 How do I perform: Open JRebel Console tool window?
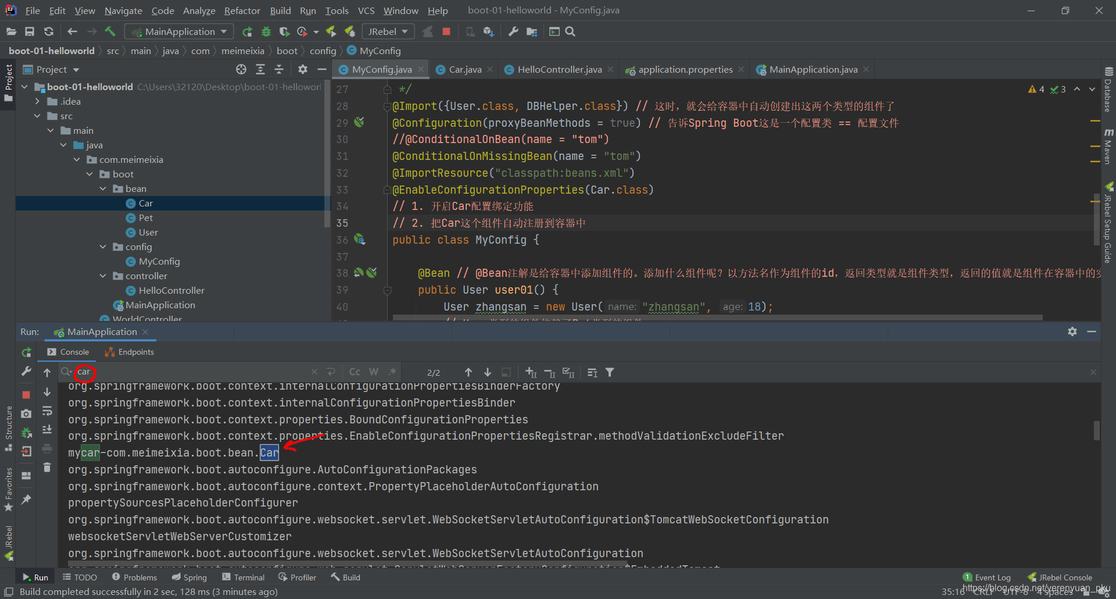point(1060,577)
